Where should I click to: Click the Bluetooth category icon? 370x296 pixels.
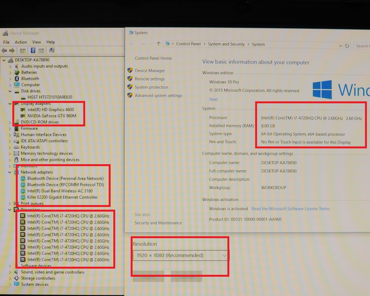pyautogui.click(x=17, y=79)
